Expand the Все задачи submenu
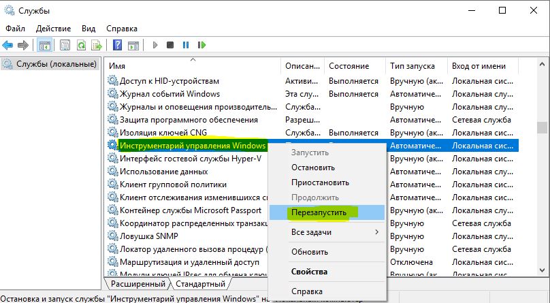This screenshot has width=550, height=303. tap(327, 232)
